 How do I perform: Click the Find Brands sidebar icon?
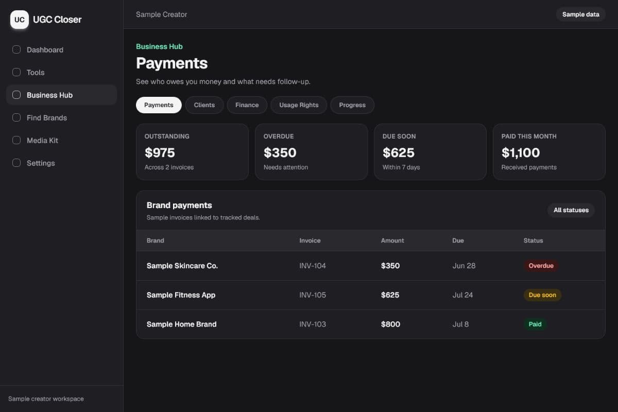click(16, 118)
